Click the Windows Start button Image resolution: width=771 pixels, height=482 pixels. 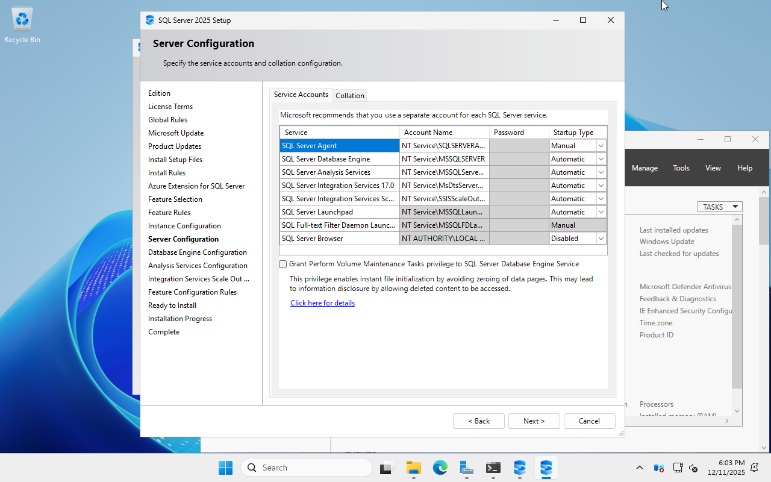click(225, 468)
